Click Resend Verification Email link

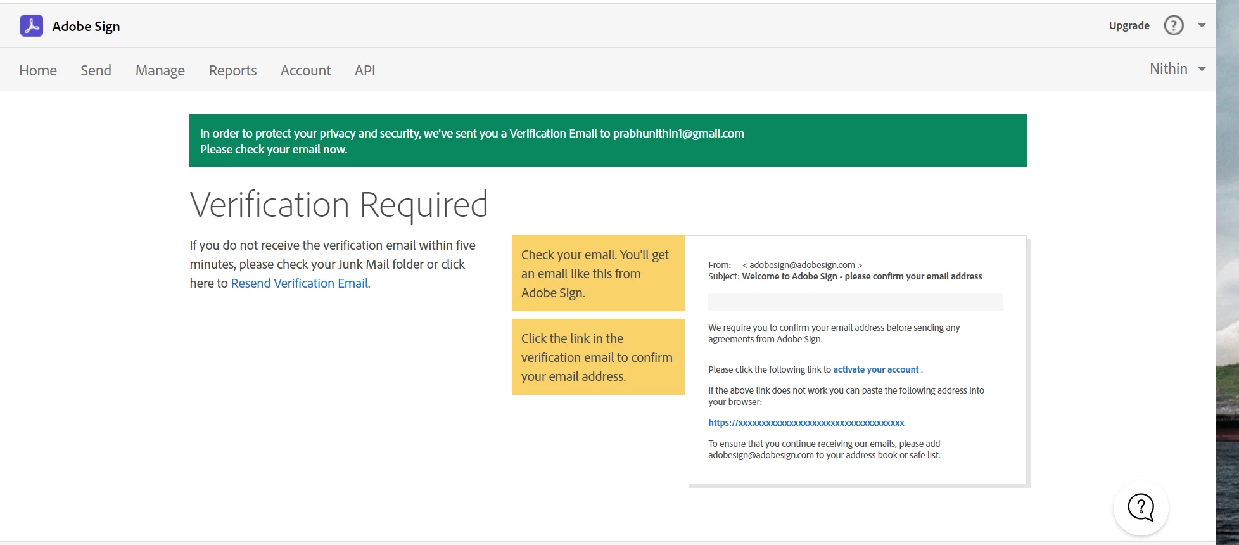(x=300, y=283)
